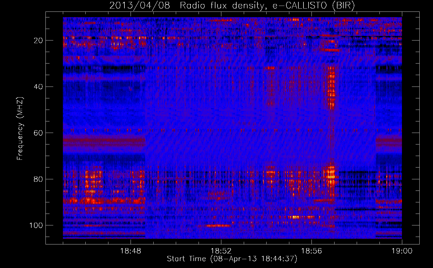Click the Start Time axis label
The width and height of the screenshot is (433, 268).
tap(232, 259)
